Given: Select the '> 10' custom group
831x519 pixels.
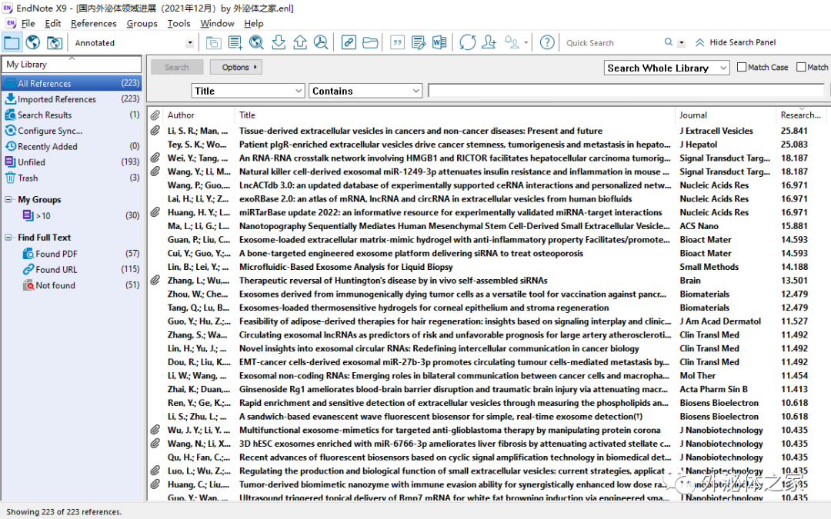Looking at the screenshot, I should 72,215.
